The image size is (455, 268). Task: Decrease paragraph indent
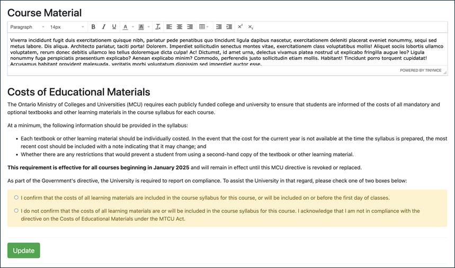[x=219, y=27]
